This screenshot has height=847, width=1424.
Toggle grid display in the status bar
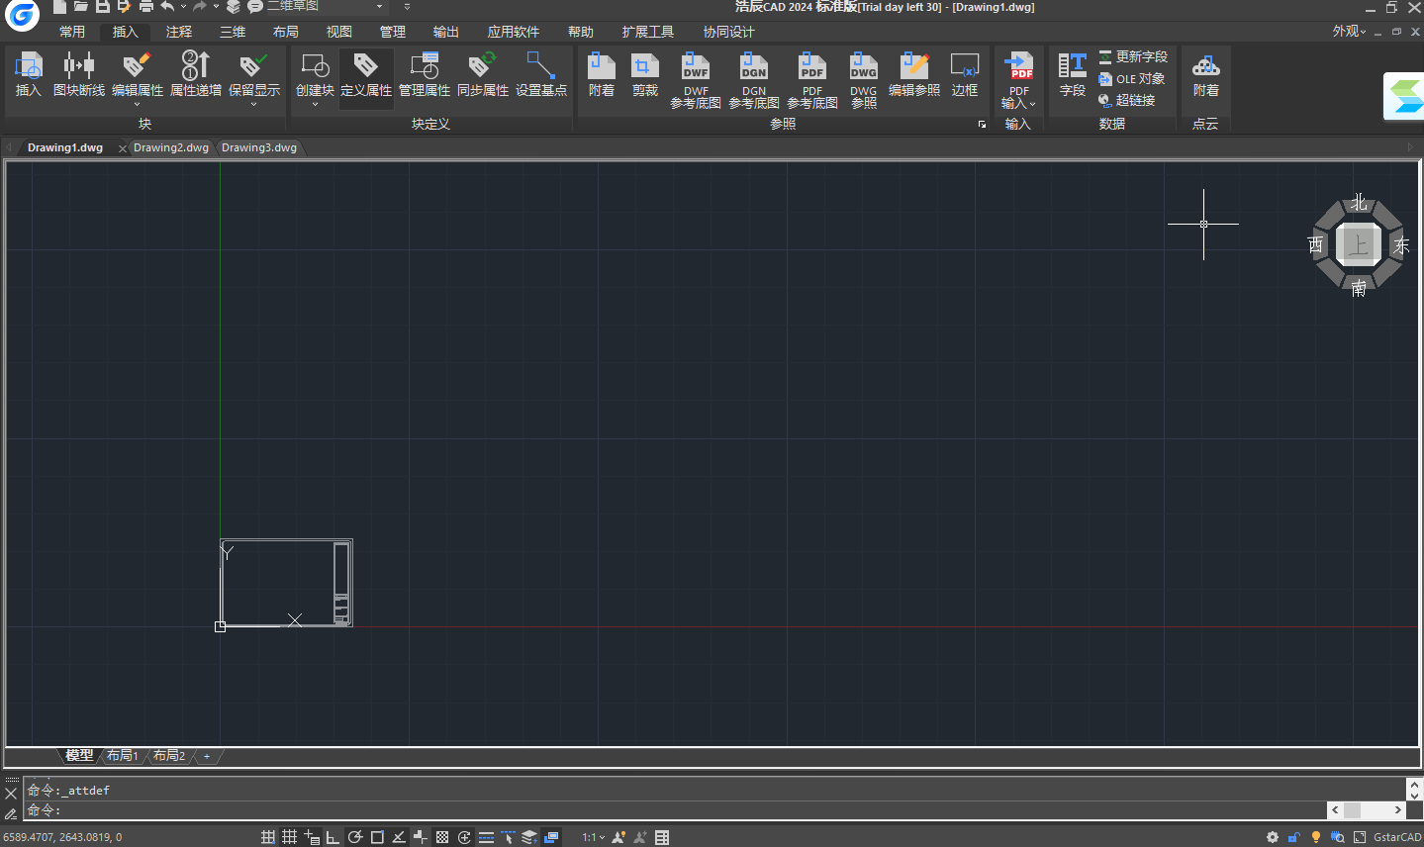(289, 836)
